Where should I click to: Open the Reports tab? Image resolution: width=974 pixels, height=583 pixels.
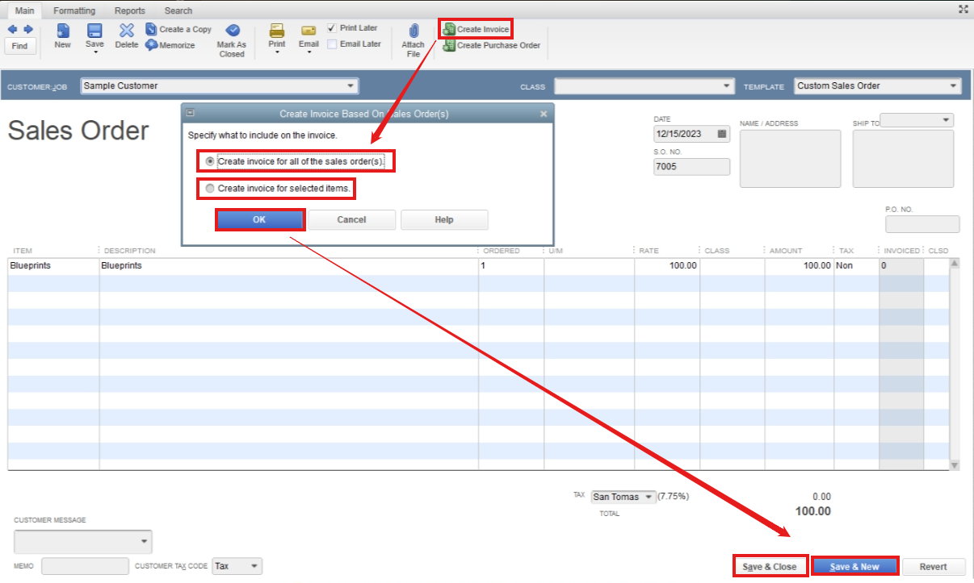(x=129, y=10)
